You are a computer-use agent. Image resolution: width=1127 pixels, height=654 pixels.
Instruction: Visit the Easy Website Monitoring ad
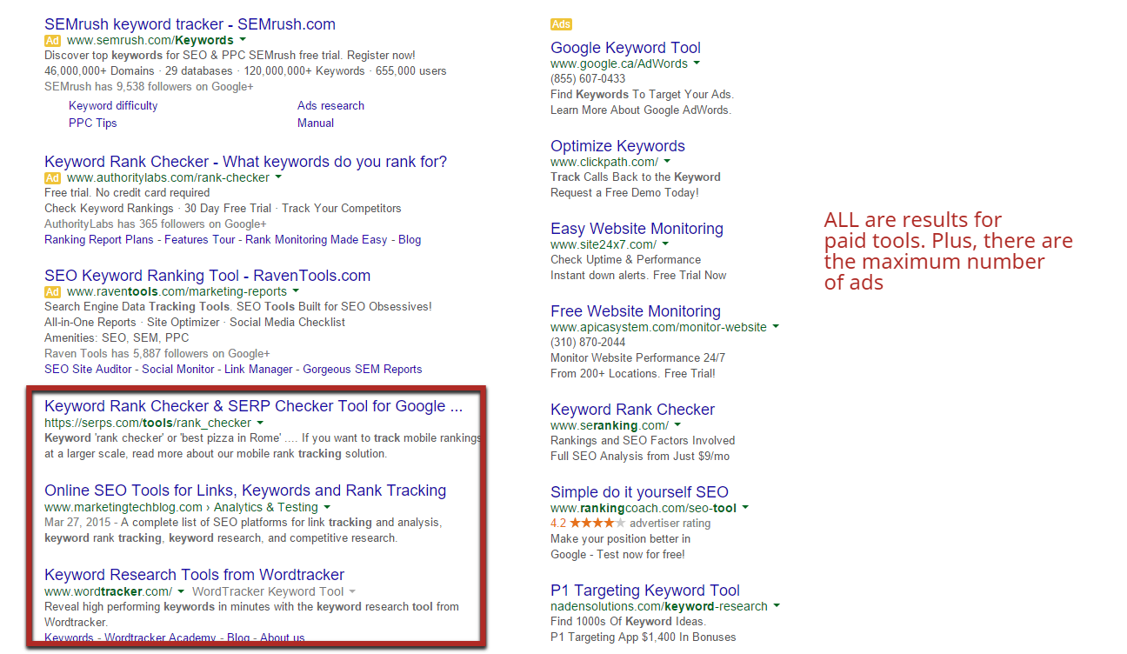click(x=637, y=229)
